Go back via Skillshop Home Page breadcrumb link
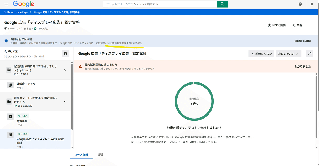319x166 pixels. 15,12
